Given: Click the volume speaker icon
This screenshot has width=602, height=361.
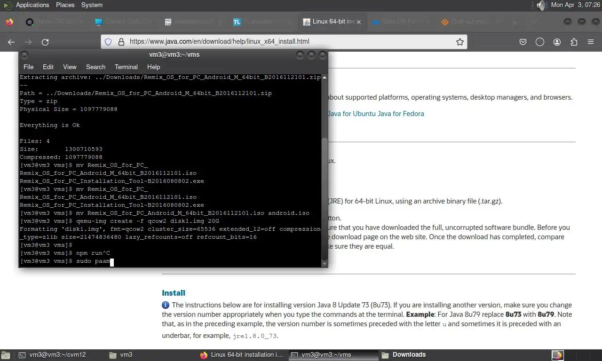Looking at the screenshot, I should point(541,5).
